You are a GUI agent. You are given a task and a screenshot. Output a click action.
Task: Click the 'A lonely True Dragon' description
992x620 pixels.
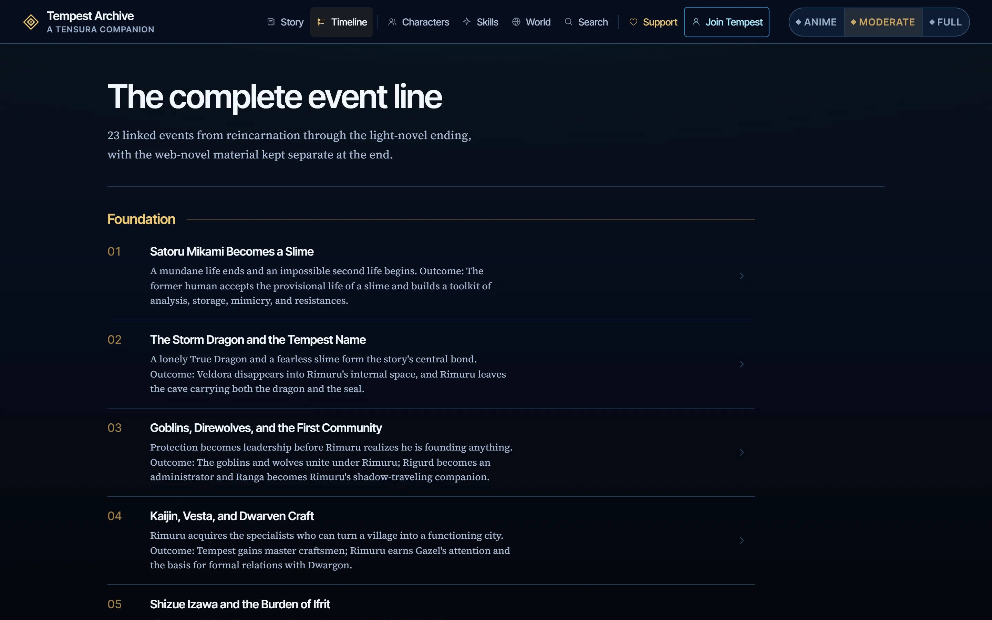coord(328,374)
